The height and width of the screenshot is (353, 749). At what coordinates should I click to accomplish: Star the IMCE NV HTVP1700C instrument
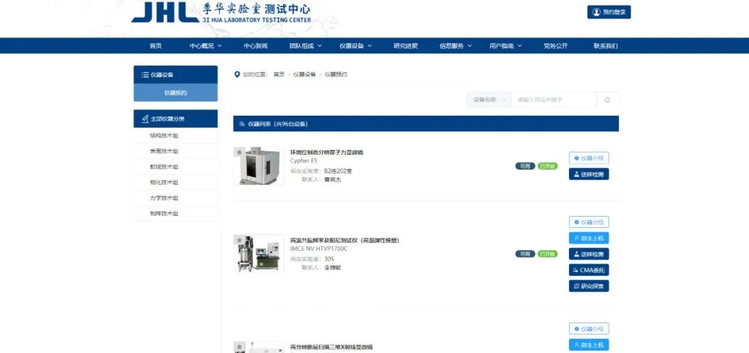pos(240,240)
